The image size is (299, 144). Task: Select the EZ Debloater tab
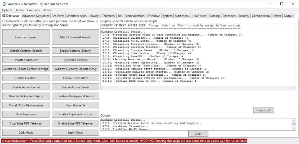(11, 16)
